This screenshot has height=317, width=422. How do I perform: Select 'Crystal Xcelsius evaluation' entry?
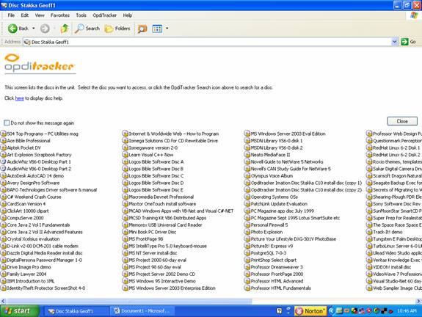tap(33, 239)
